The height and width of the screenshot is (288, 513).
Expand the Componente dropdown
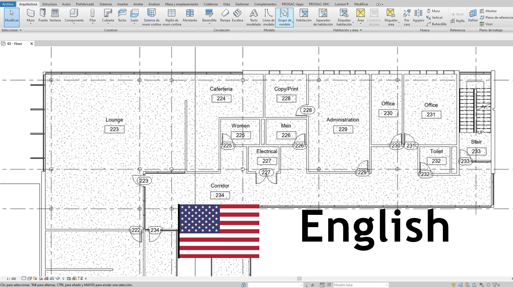tap(74, 24)
